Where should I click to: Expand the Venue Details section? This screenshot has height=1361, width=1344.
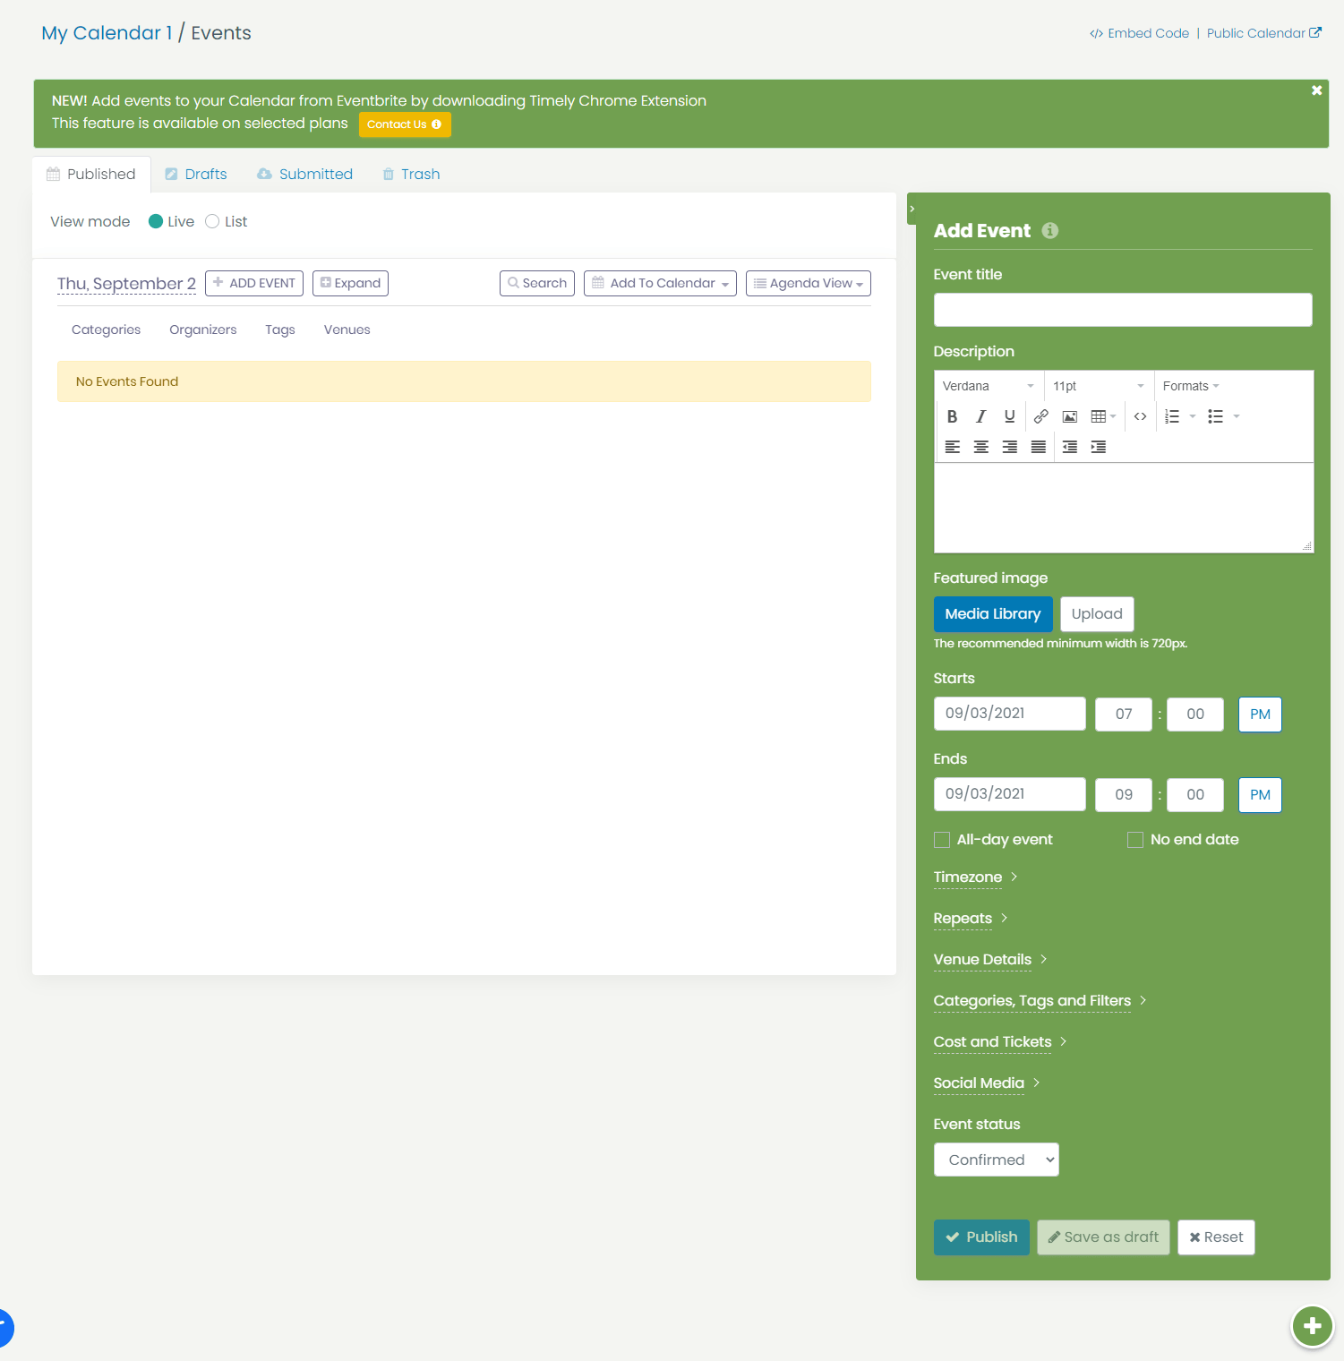[982, 960]
